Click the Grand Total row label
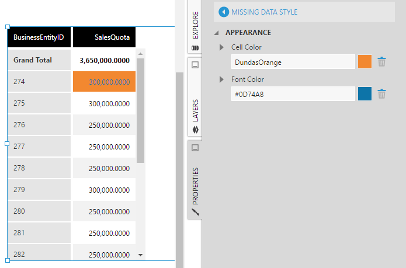 click(x=39, y=60)
